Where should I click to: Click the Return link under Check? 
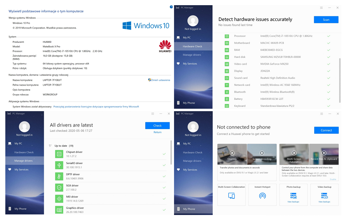157,132
